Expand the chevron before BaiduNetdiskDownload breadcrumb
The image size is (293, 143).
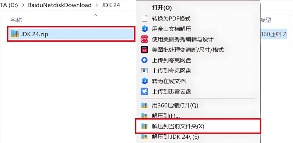(x=23, y=5)
